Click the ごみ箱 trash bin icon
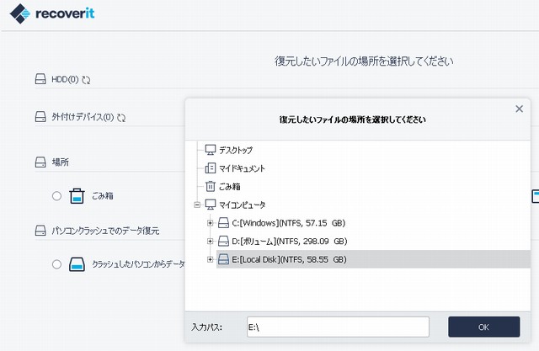 pyautogui.click(x=77, y=196)
